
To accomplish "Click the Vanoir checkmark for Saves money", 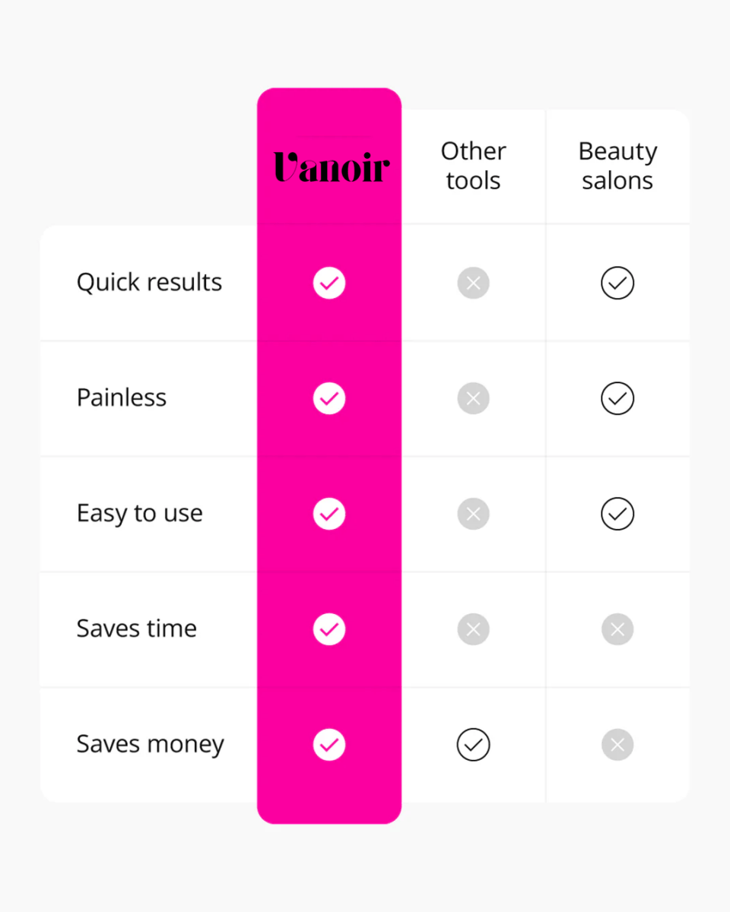I will click(329, 745).
